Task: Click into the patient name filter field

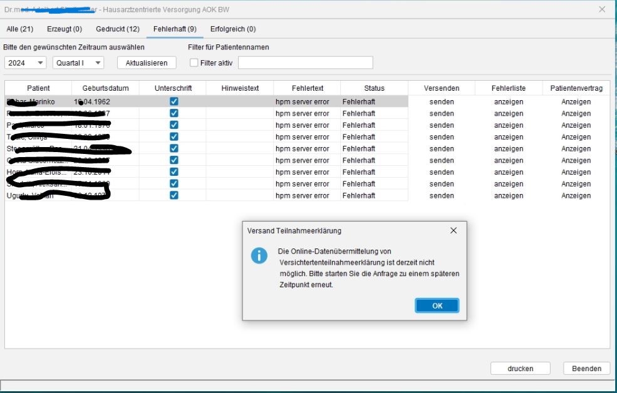Action: [305, 63]
